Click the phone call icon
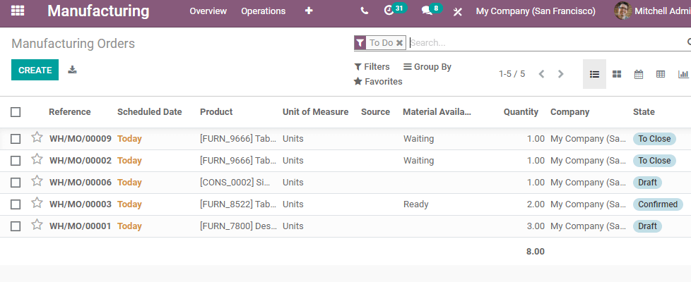691x282 pixels. (364, 11)
